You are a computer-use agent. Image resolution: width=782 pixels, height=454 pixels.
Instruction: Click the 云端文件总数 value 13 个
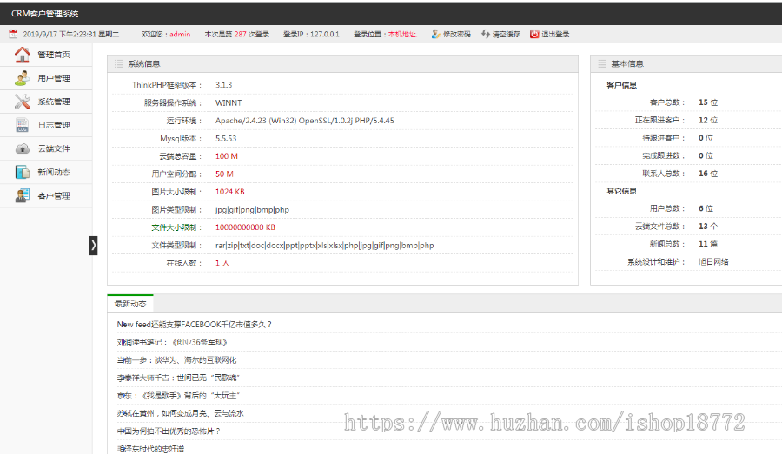[708, 227]
